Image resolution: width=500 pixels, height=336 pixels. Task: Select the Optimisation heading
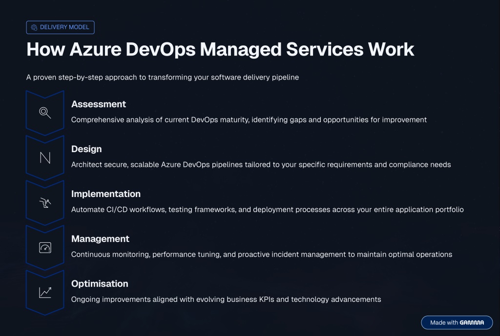coord(100,283)
